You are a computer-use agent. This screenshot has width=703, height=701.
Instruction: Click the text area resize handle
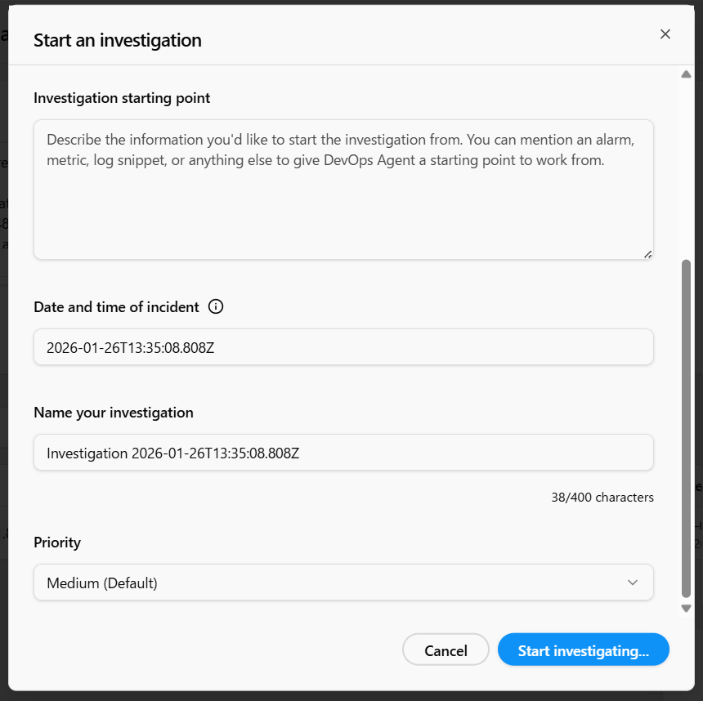pyautogui.click(x=647, y=254)
